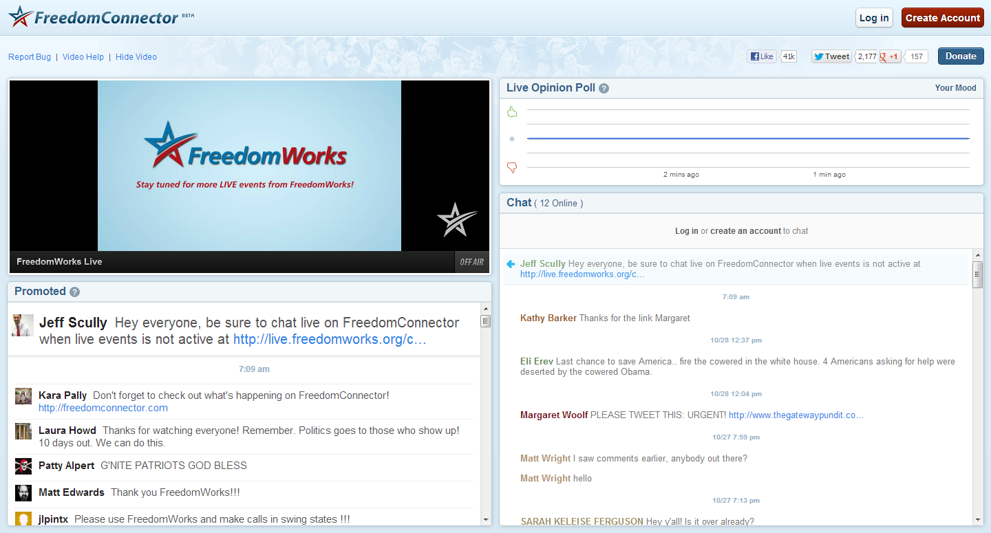Open the Report Bug link

tap(30, 57)
